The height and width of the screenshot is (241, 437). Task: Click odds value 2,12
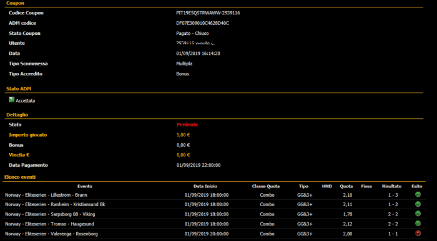pyautogui.click(x=348, y=224)
